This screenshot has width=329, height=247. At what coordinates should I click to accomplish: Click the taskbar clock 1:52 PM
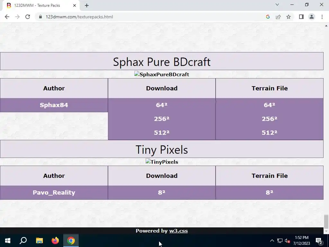(301, 241)
